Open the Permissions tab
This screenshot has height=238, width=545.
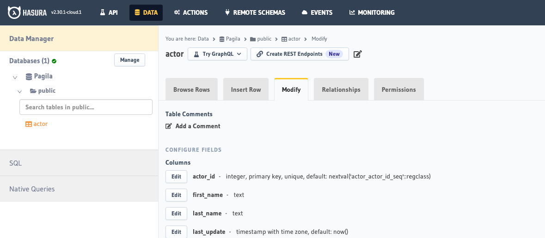pyautogui.click(x=398, y=89)
